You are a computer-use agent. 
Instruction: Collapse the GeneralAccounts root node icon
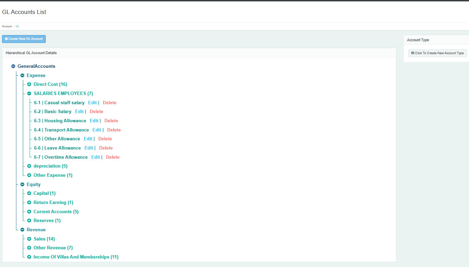pyautogui.click(x=13, y=66)
